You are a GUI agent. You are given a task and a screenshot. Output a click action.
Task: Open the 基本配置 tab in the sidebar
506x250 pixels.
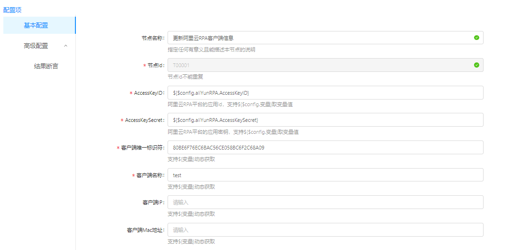[36, 25]
